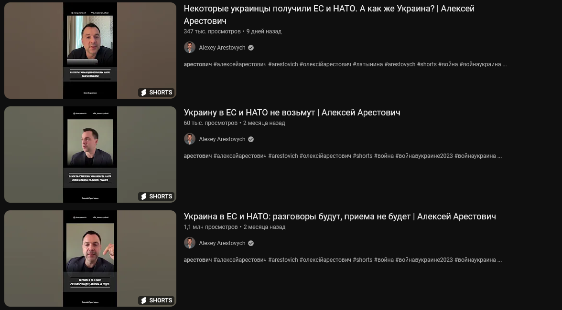Click the SHORTS badge on the third video thumbnail
The height and width of the screenshot is (310, 562).
point(156,301)
